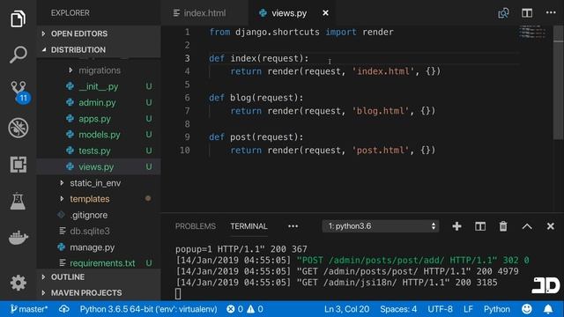Open the Extensions view in activity bar

pos(18,165)
